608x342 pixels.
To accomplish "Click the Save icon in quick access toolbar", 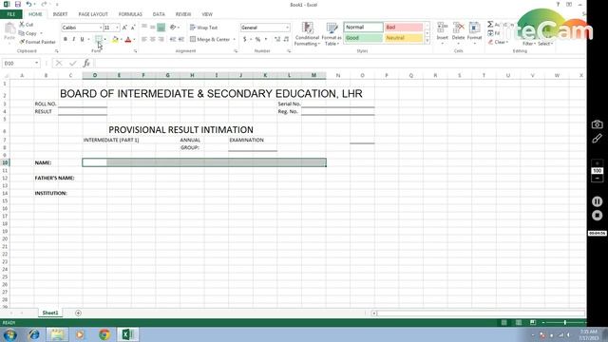I will point(18,4).
